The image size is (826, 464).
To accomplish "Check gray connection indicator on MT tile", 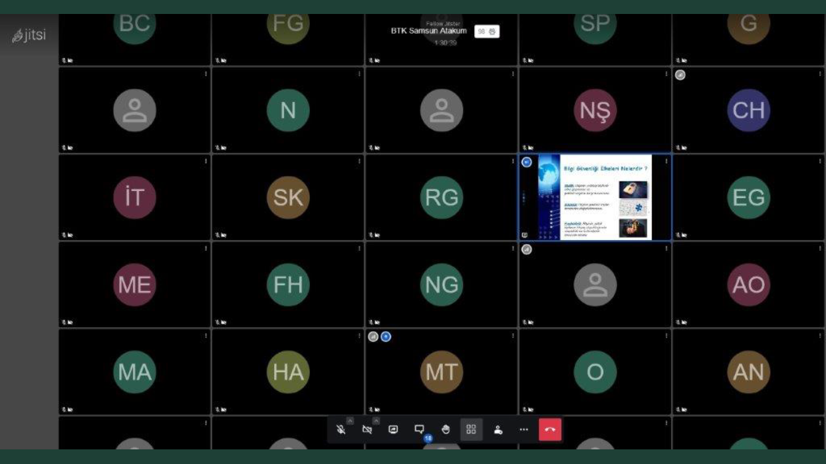I will [x=373, y=336].
